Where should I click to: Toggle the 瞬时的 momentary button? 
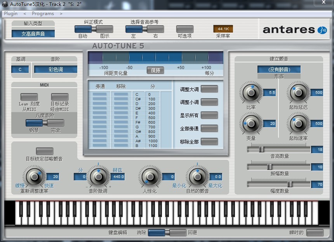pos(315,232)
